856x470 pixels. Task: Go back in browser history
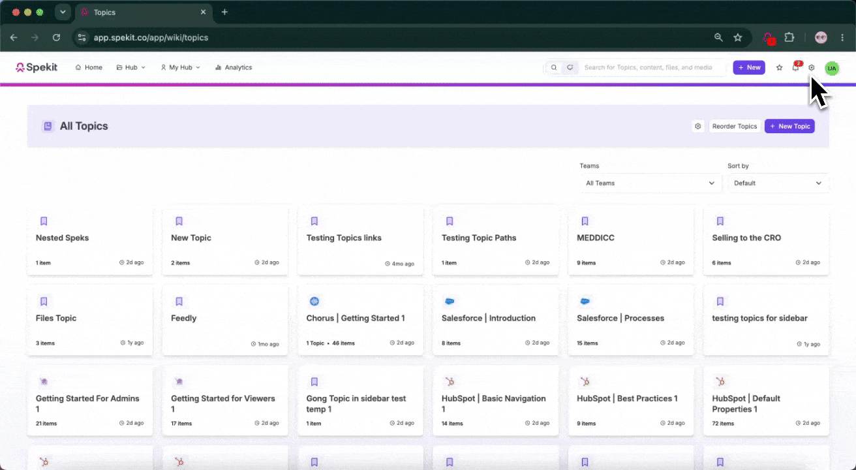point(14,38)
